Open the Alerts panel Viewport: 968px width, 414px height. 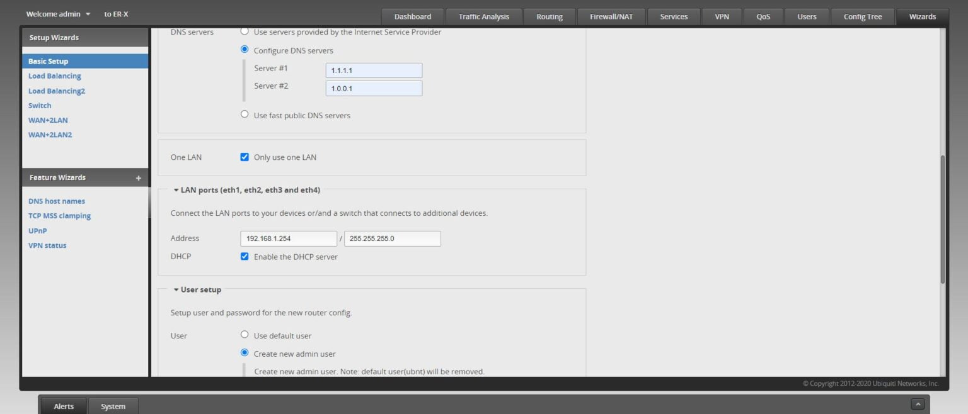pyautogui.click(x=64, y=406)
